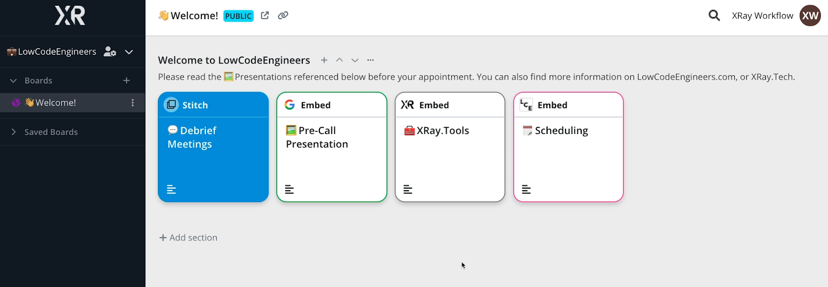Screen dimensions: 828x287
Task: Open the search tool
Action: [714, 16]
